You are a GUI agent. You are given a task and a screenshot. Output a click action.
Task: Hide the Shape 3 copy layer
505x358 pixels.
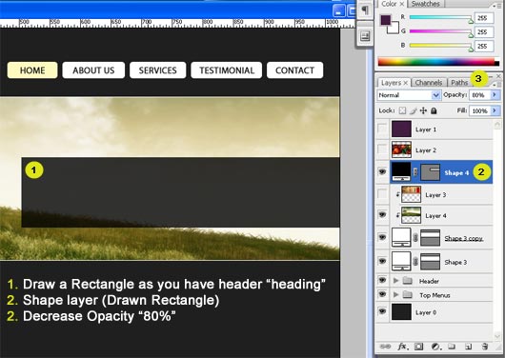(x=382, y=238)
